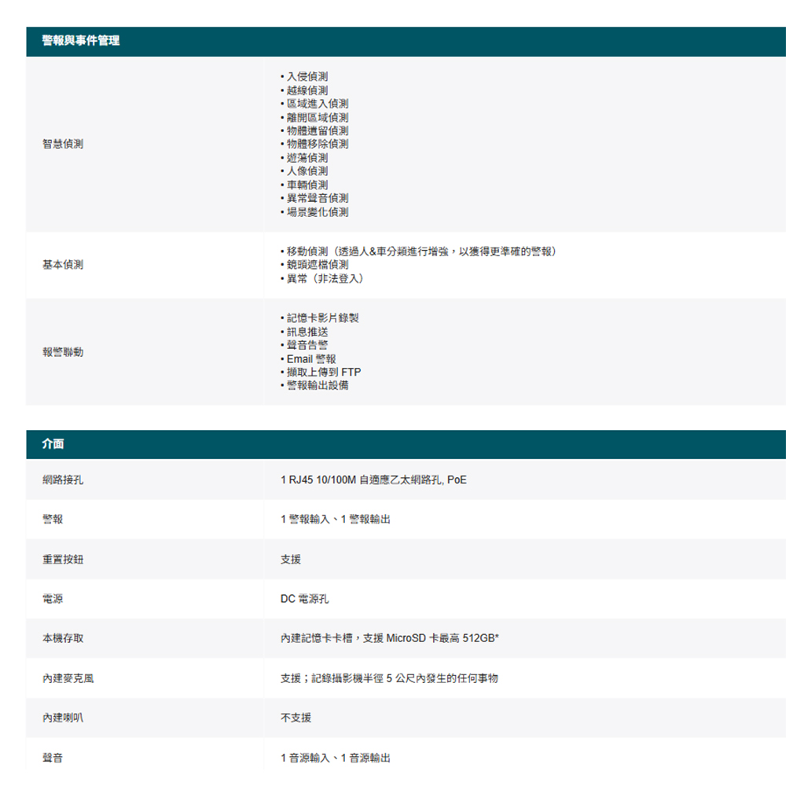Select the 基本偵測 row label
This screenshot has width=786, height=786.
pyautogui.click(x=63, y=266)
